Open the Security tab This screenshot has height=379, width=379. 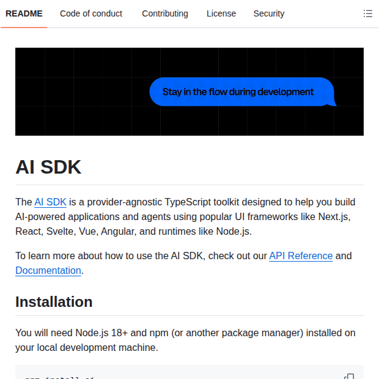point(269,14)
